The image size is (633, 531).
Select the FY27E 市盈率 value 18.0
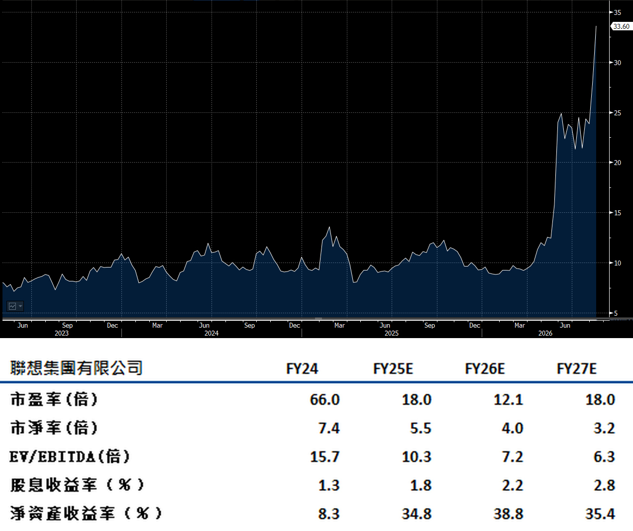(x=601, y=400)
